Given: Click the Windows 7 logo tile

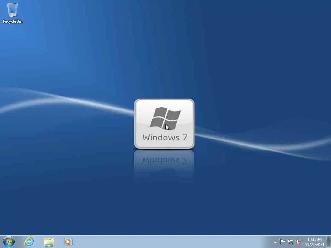Looking at the screenshot, I should [x=165, y=124].
